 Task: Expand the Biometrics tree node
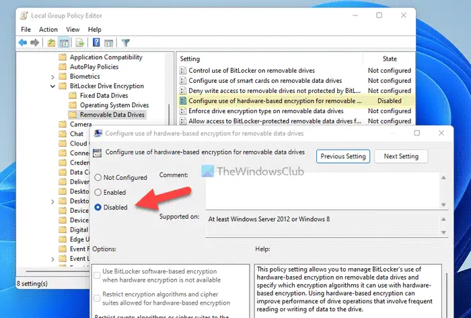click(52, 77)
